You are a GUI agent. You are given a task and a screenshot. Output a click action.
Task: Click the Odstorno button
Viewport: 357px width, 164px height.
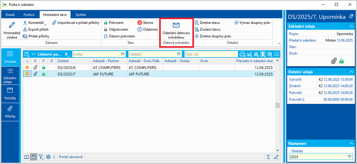[x=147, y=29]
